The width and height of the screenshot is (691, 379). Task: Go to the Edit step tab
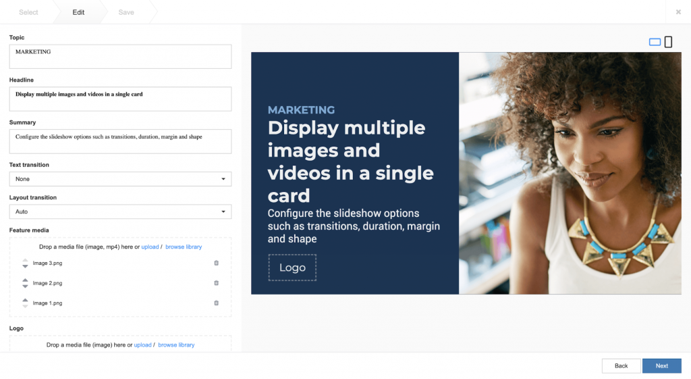click(78, 12)
